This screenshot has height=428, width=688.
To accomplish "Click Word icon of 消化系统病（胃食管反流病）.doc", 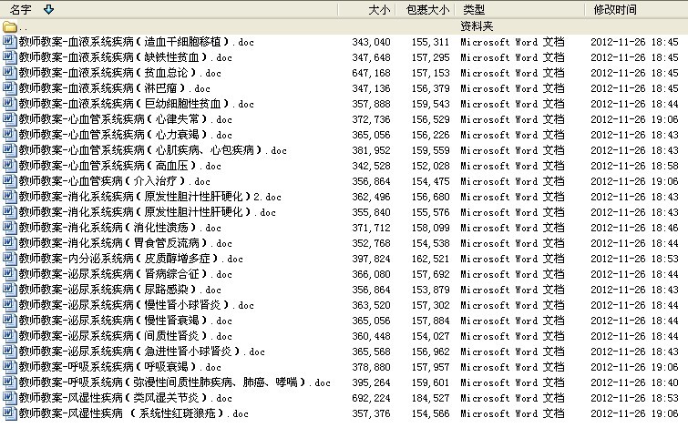I will click(x=10, y=242).
